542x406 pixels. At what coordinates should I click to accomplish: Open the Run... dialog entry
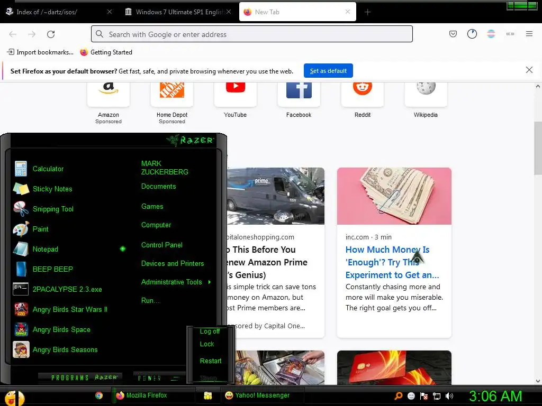pyautogui.click(x=150, y=300)
